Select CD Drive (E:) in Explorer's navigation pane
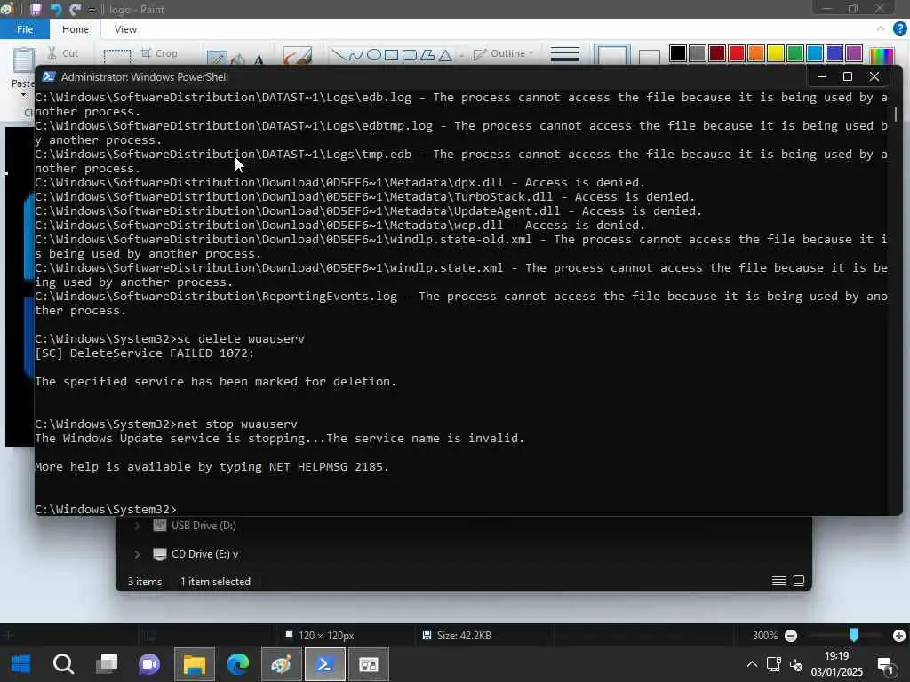The width and height of the screenshot is (910, 682). pos(196,554)
